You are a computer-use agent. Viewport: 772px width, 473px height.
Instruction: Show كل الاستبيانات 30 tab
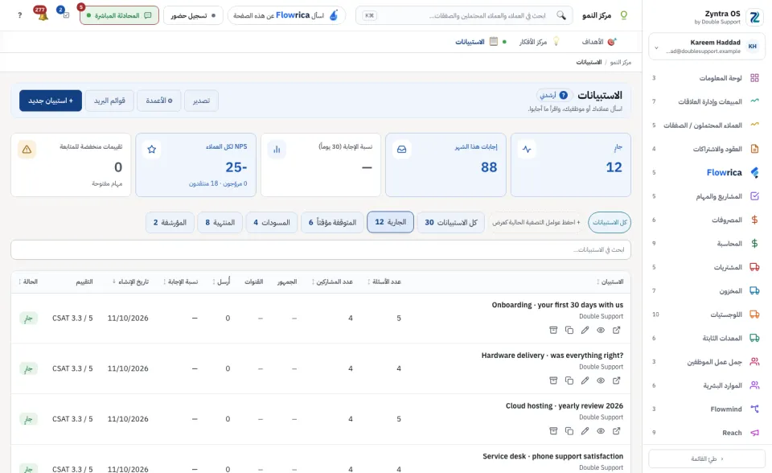click(451, 222)
